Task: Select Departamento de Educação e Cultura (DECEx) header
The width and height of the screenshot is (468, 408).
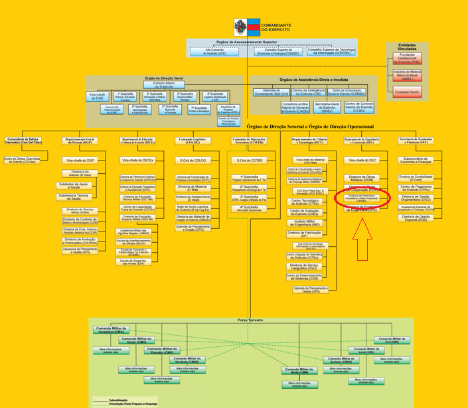Action: coord(137,141)
